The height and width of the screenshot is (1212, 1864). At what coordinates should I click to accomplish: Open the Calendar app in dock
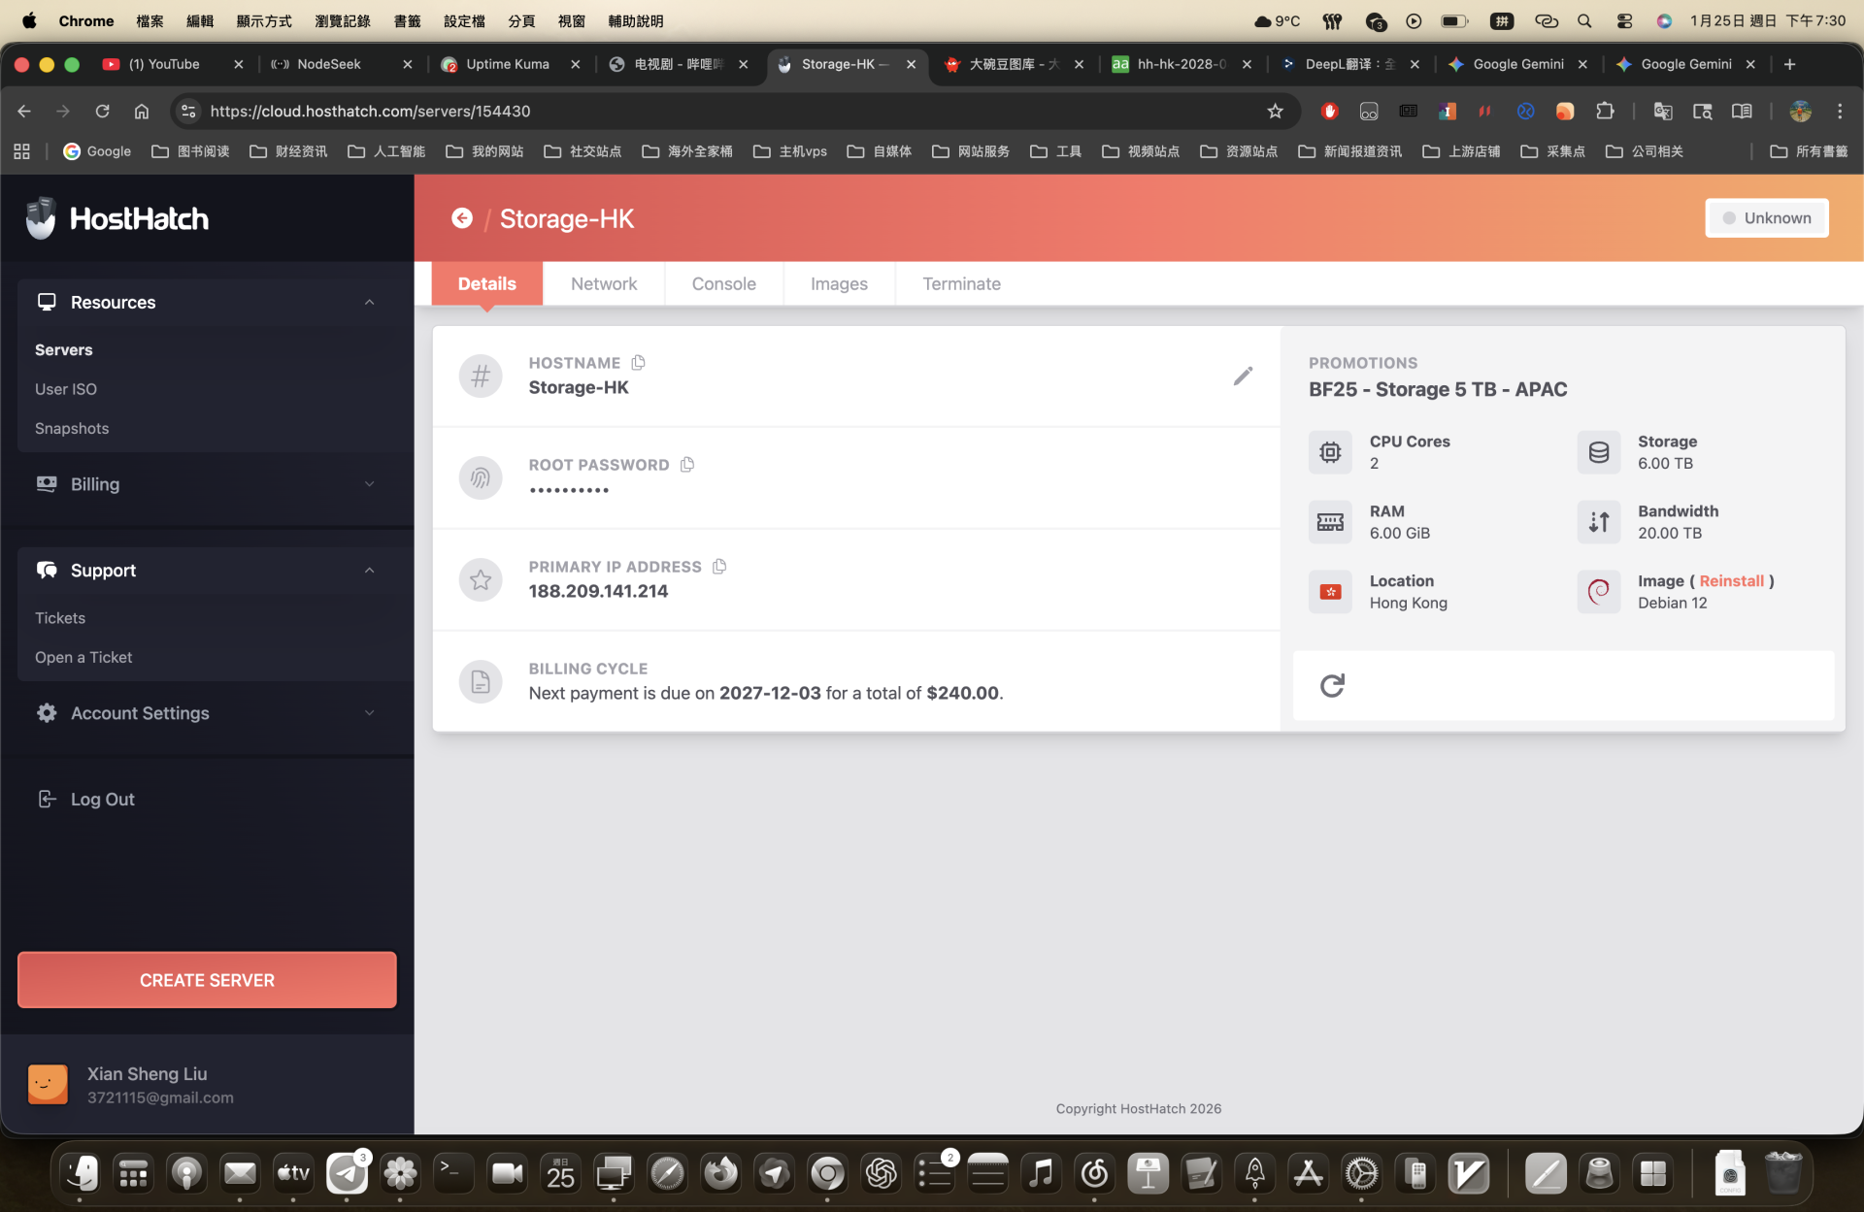(560, 1173)
